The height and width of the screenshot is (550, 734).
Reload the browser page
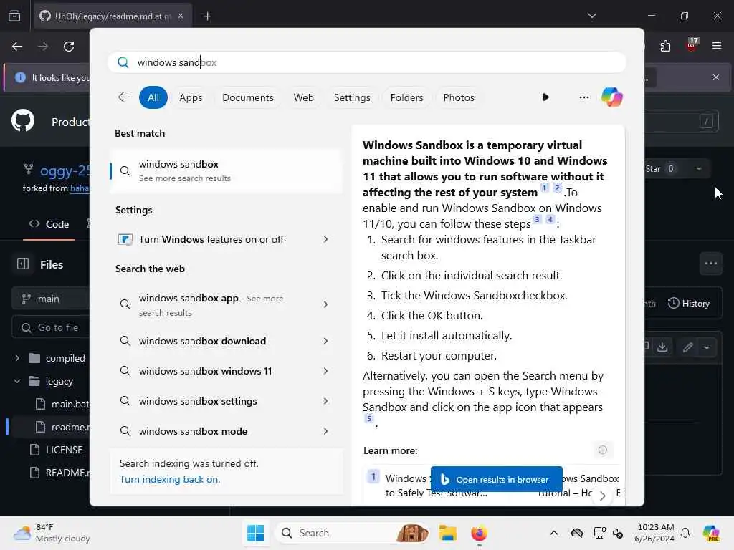(x=69, y=47)
